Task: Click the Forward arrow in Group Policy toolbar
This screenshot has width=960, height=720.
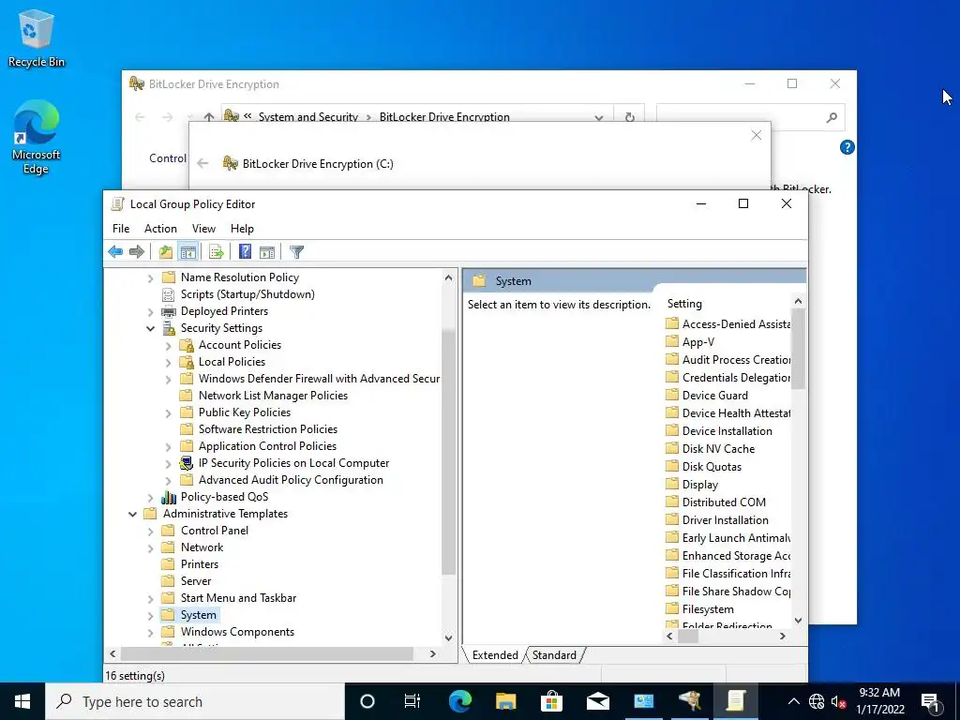Action: point(137,251)
